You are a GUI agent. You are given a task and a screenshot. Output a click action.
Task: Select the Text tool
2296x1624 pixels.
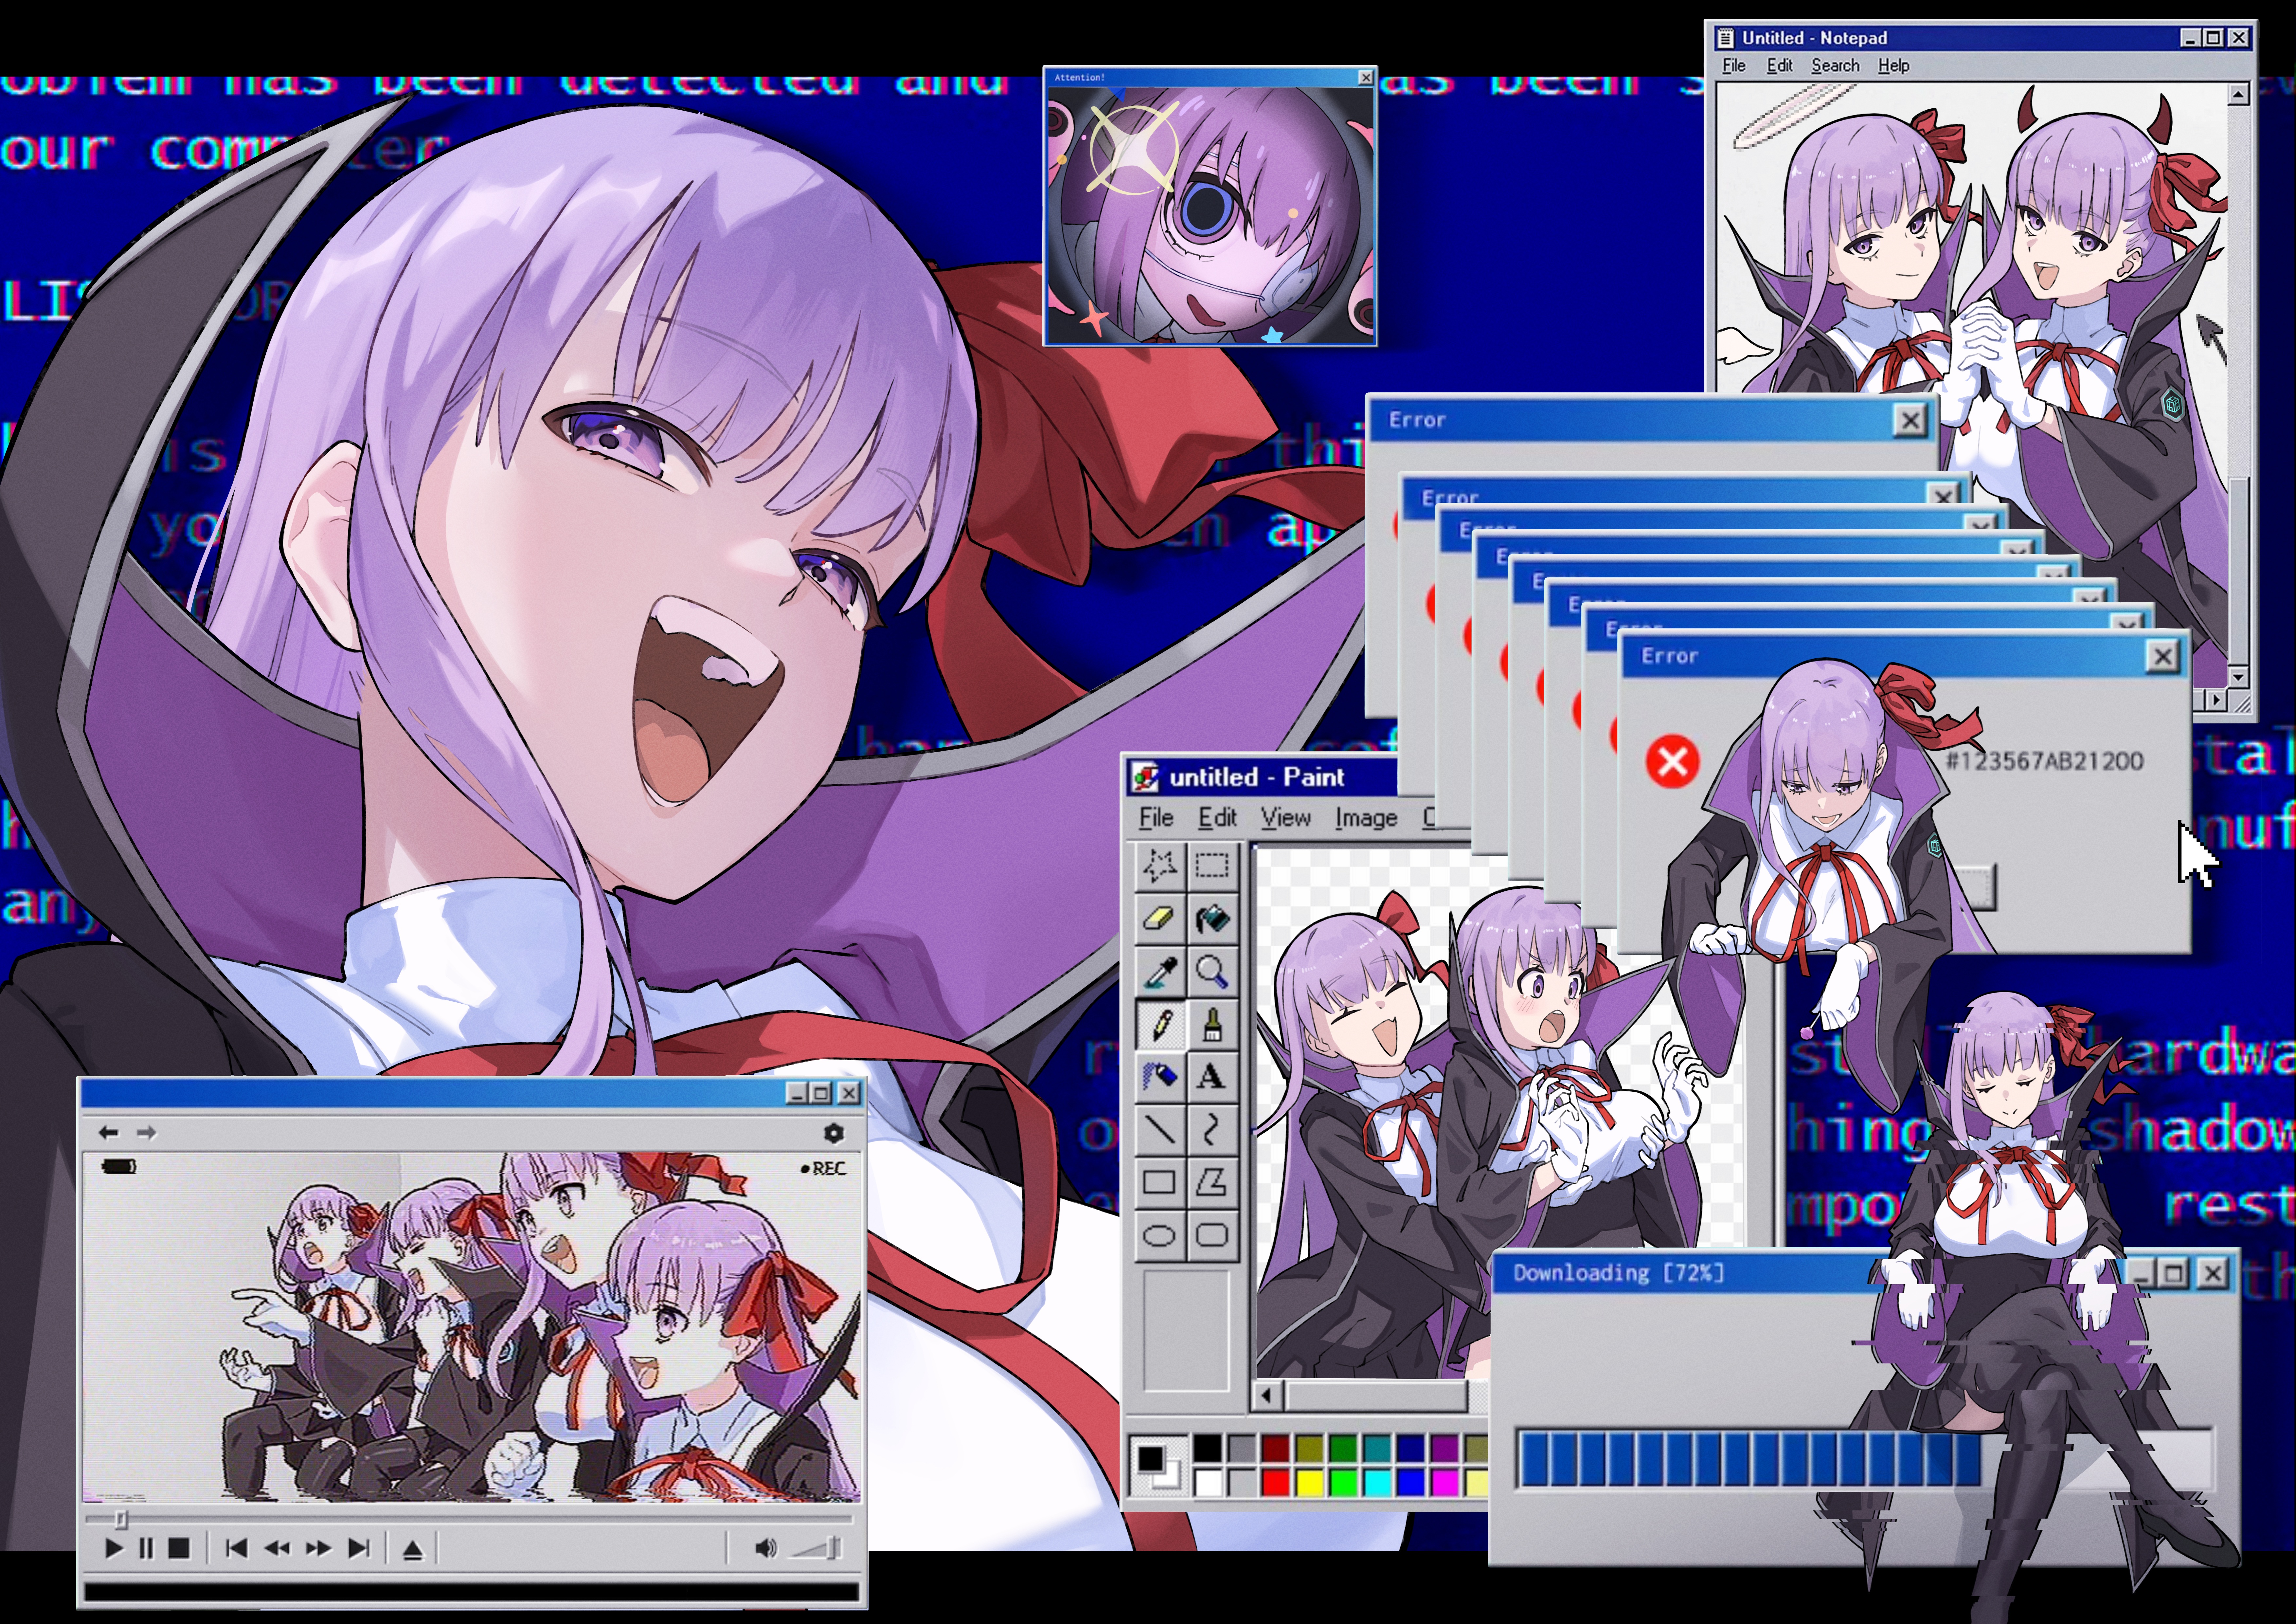click(1212, 1077)
